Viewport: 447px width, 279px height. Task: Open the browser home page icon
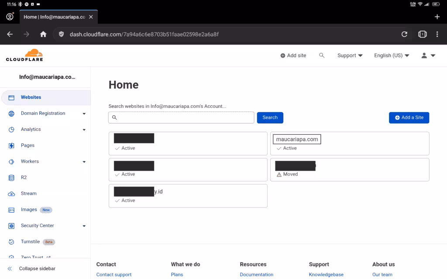pos(43,34)
